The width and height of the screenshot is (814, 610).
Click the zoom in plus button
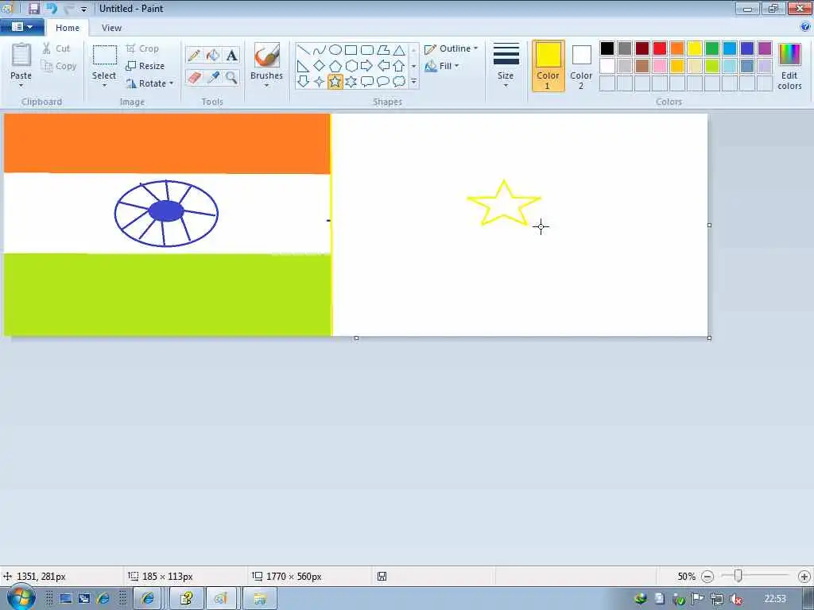804,577
